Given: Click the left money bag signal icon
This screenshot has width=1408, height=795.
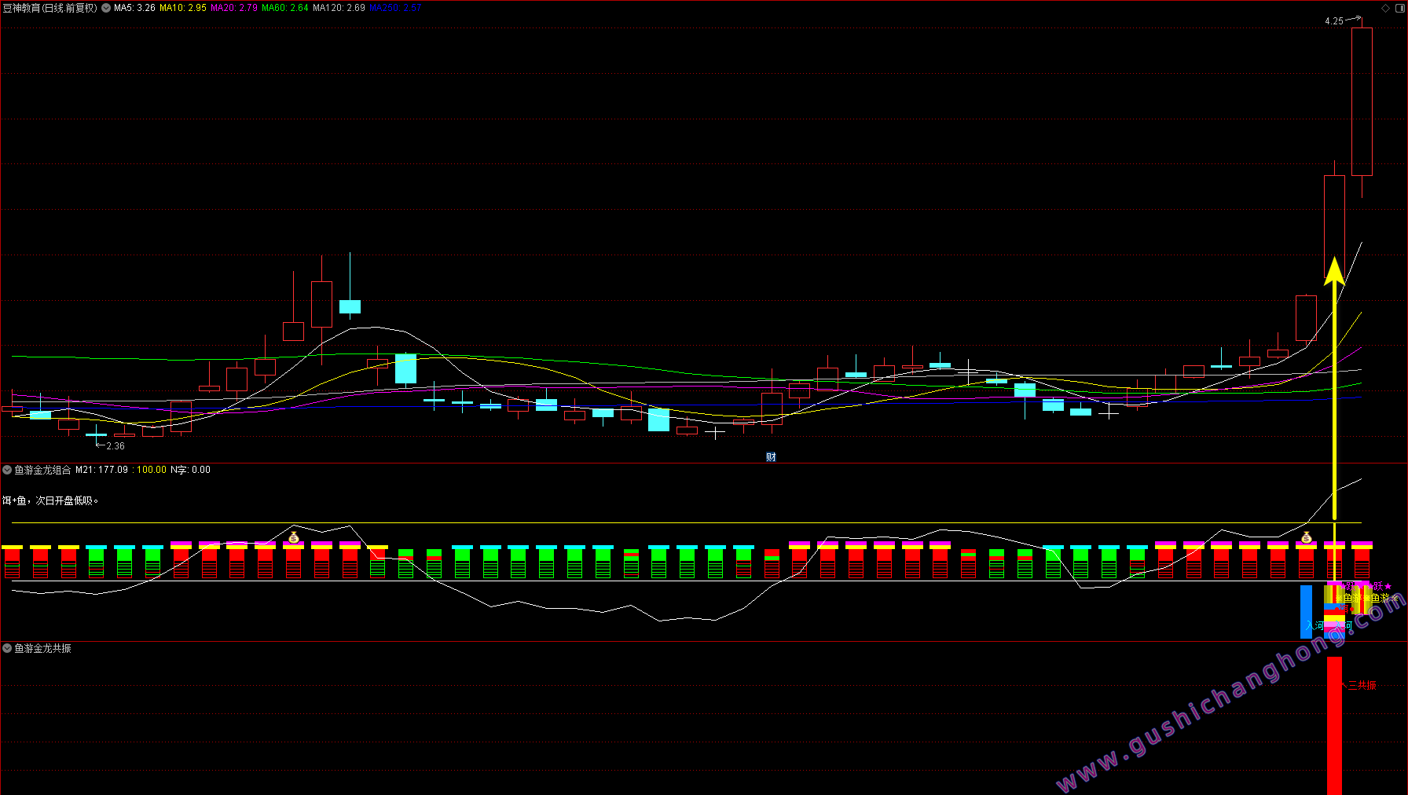Looking at the screenshot, I should (294, 538).
